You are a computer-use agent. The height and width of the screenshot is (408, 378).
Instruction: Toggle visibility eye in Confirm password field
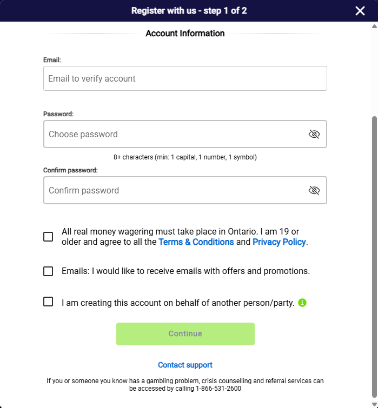coord(314,190)
